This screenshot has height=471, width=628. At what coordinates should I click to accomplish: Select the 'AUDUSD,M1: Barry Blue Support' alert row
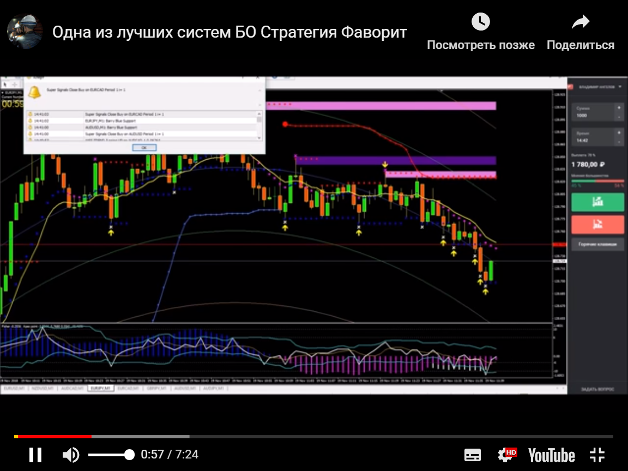coord(142,128)
